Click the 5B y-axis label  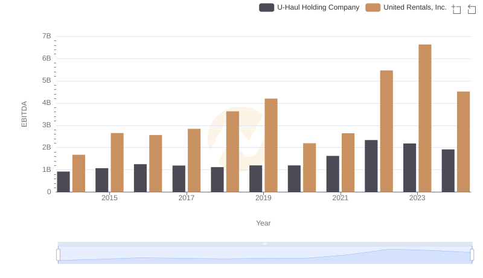pyautogui.click(x=46, y=81)
